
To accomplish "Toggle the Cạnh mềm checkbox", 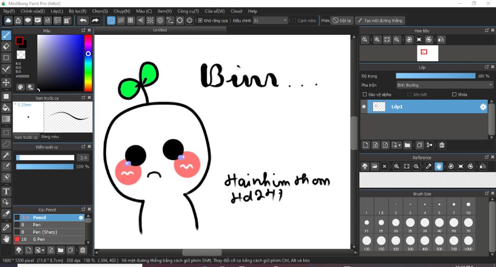I will (294, 20).
